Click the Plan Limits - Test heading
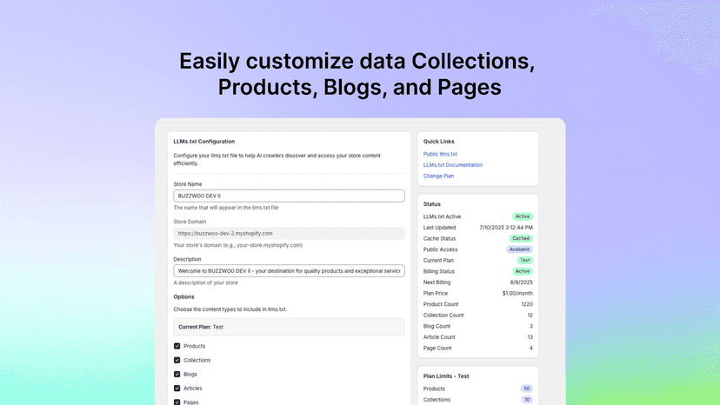 coord(446,376)
